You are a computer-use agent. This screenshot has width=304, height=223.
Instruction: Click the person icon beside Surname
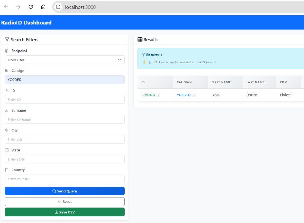click(7, 110)
